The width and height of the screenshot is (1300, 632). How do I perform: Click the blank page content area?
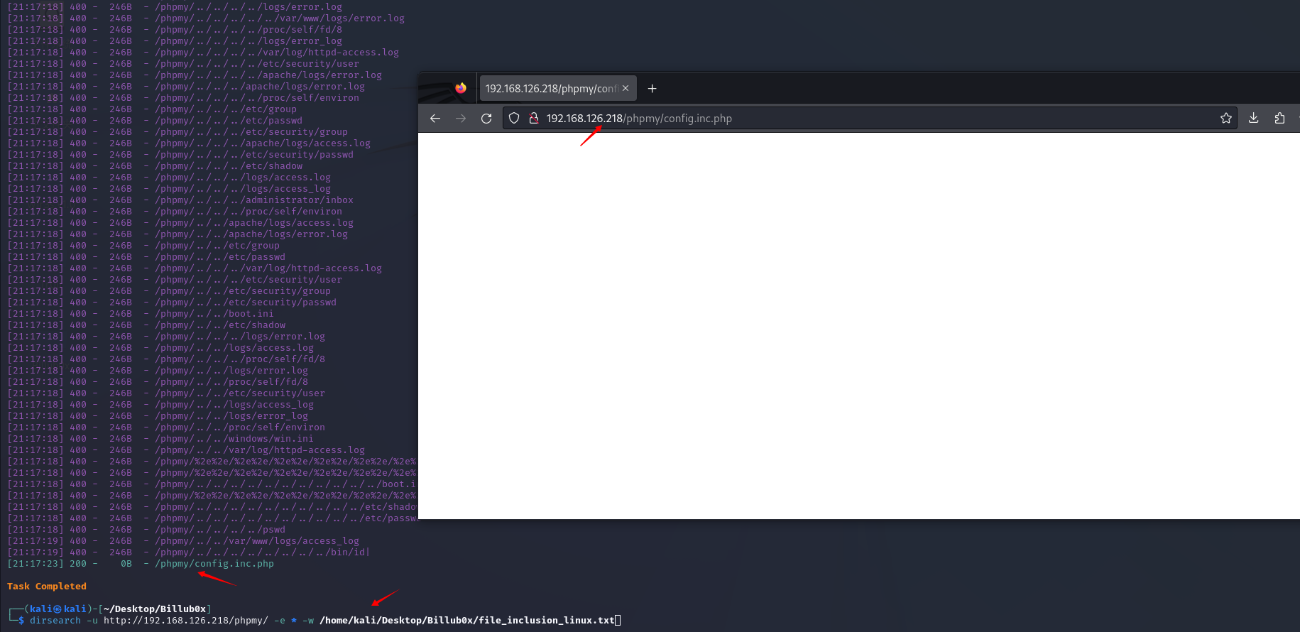858,326
